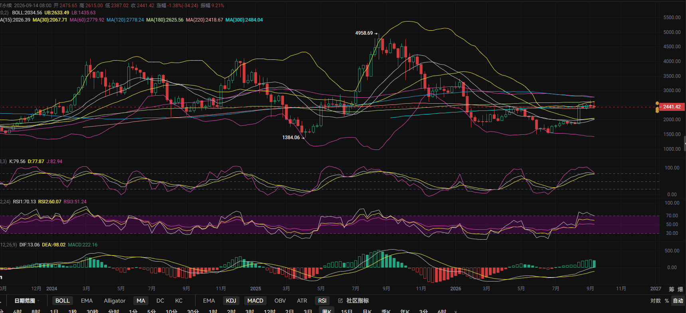This screenshot has height=313, width=686.
Task: Open the community indicators edit icon
Action: click(340, 301)
